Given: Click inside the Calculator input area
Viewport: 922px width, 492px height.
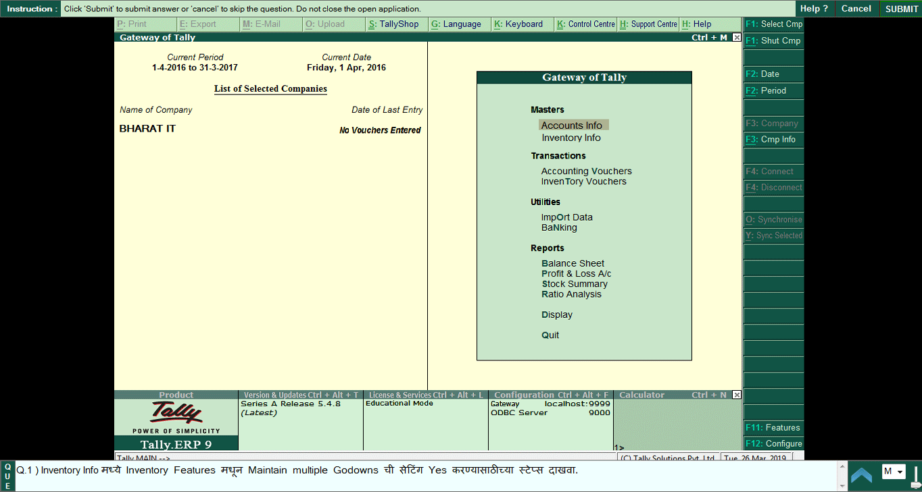Looking at the screenshot, I should pyautogui.click(x=677, y=425).
